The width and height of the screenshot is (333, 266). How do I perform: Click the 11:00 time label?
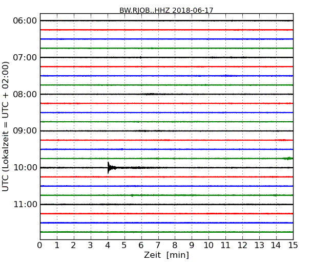click(25, 204)
